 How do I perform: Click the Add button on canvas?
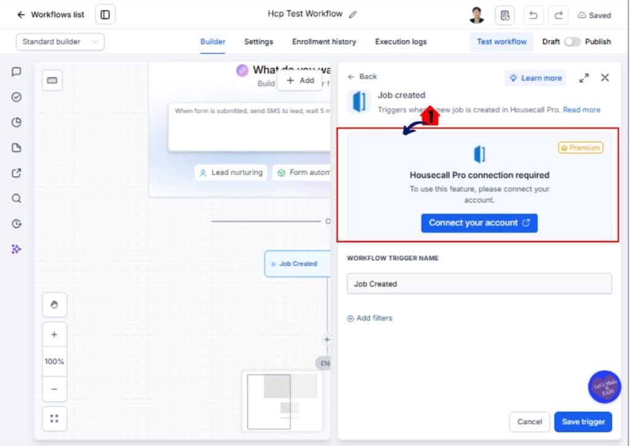tap(300, 81)
